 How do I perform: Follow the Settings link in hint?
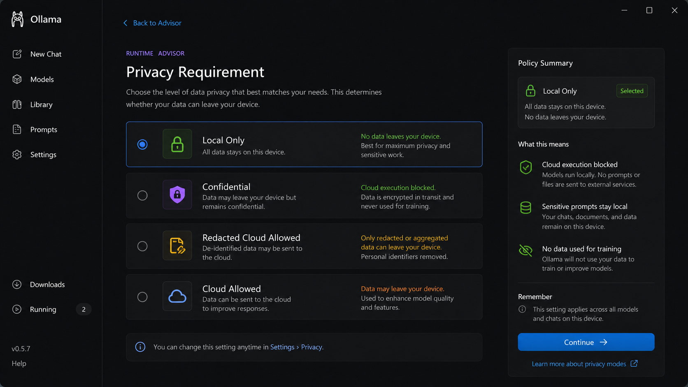[x=282, y=347]
